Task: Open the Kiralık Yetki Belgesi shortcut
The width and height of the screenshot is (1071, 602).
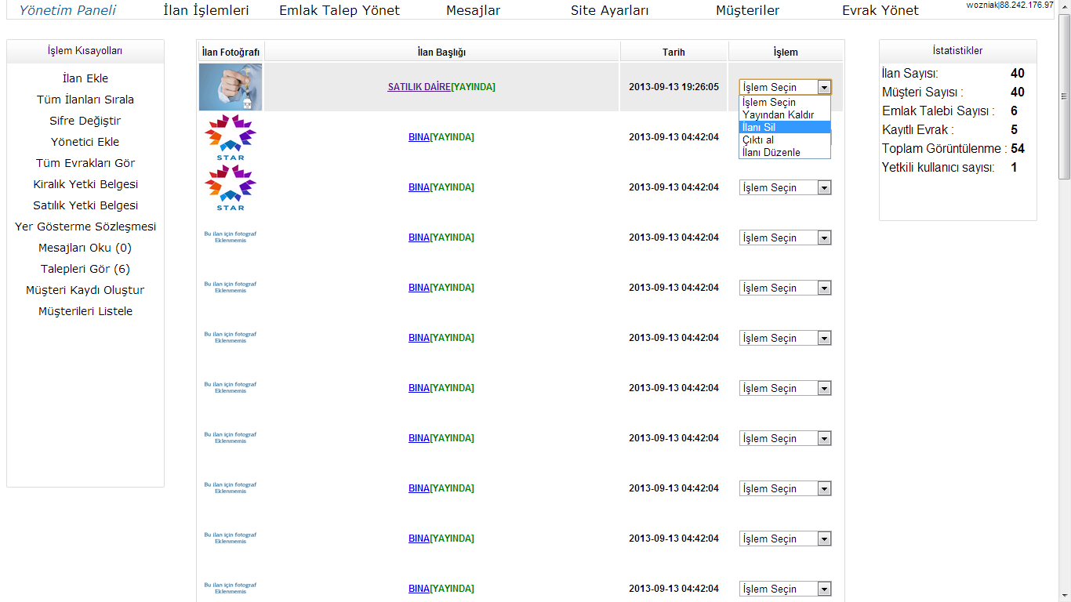Action: (85, 184)
